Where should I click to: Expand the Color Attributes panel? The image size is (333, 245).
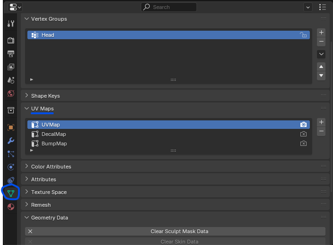51,167
